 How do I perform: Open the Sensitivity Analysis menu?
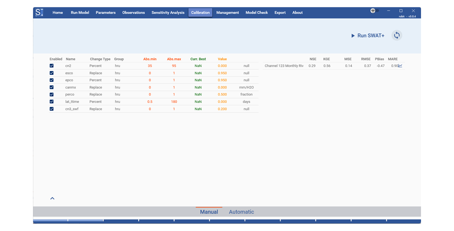[x=168, y=13]
